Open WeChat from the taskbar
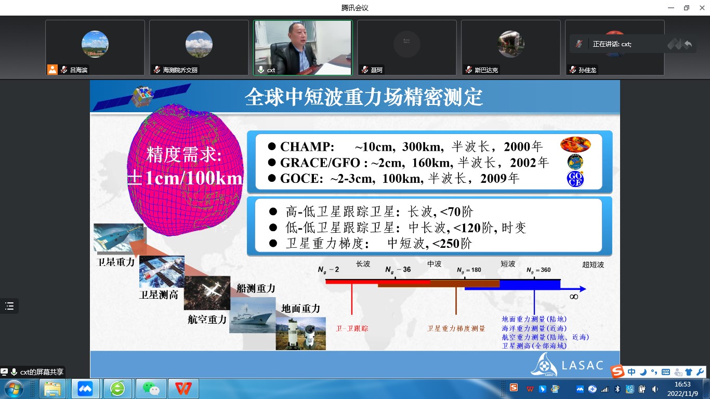The width and height of the screenshot is (710, 399). point(150,388)
